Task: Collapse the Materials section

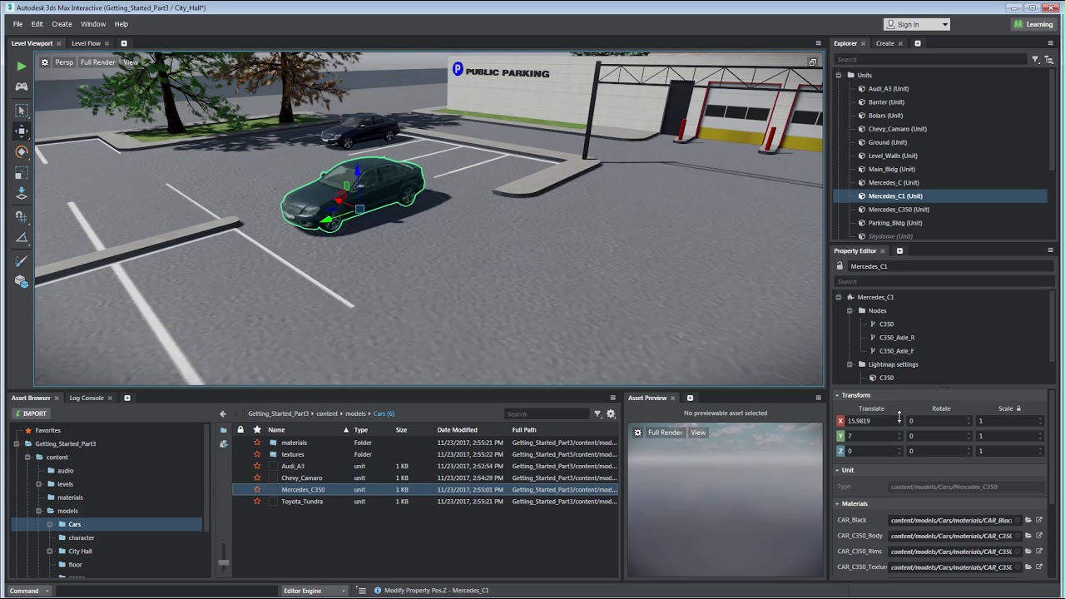Action: [837, 503]
